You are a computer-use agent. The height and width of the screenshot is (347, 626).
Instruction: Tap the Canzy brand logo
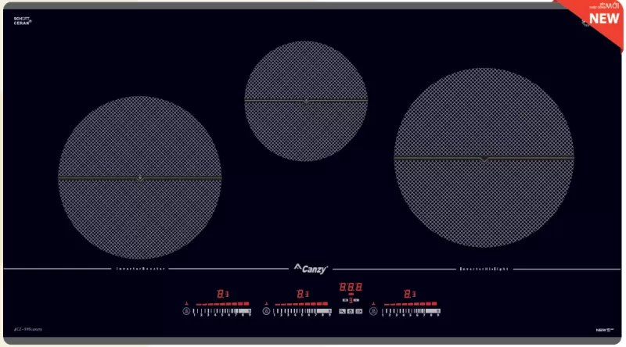[x=311, y=269]
